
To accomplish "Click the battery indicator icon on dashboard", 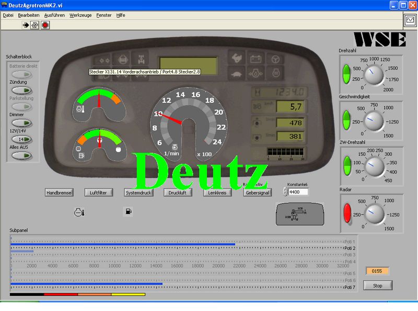I will pos(256,58).
